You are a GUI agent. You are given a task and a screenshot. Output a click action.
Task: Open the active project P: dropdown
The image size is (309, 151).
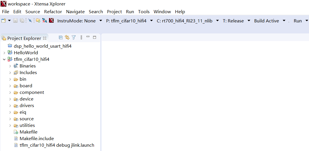tap(151, 21)
